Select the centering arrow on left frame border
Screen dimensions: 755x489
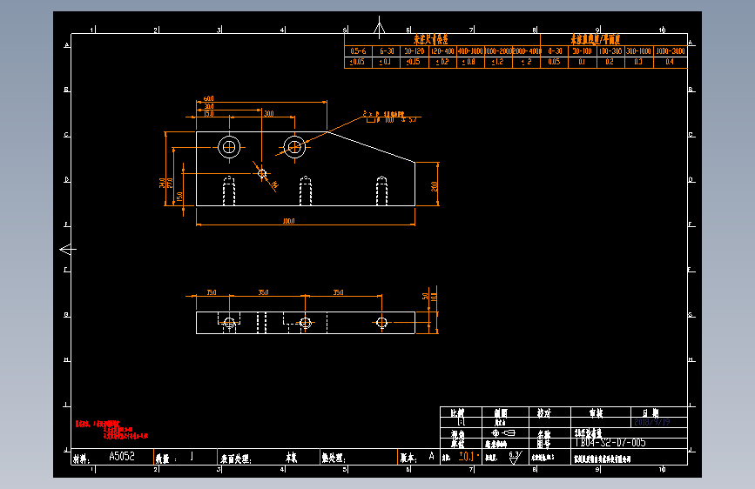[68, 250]
